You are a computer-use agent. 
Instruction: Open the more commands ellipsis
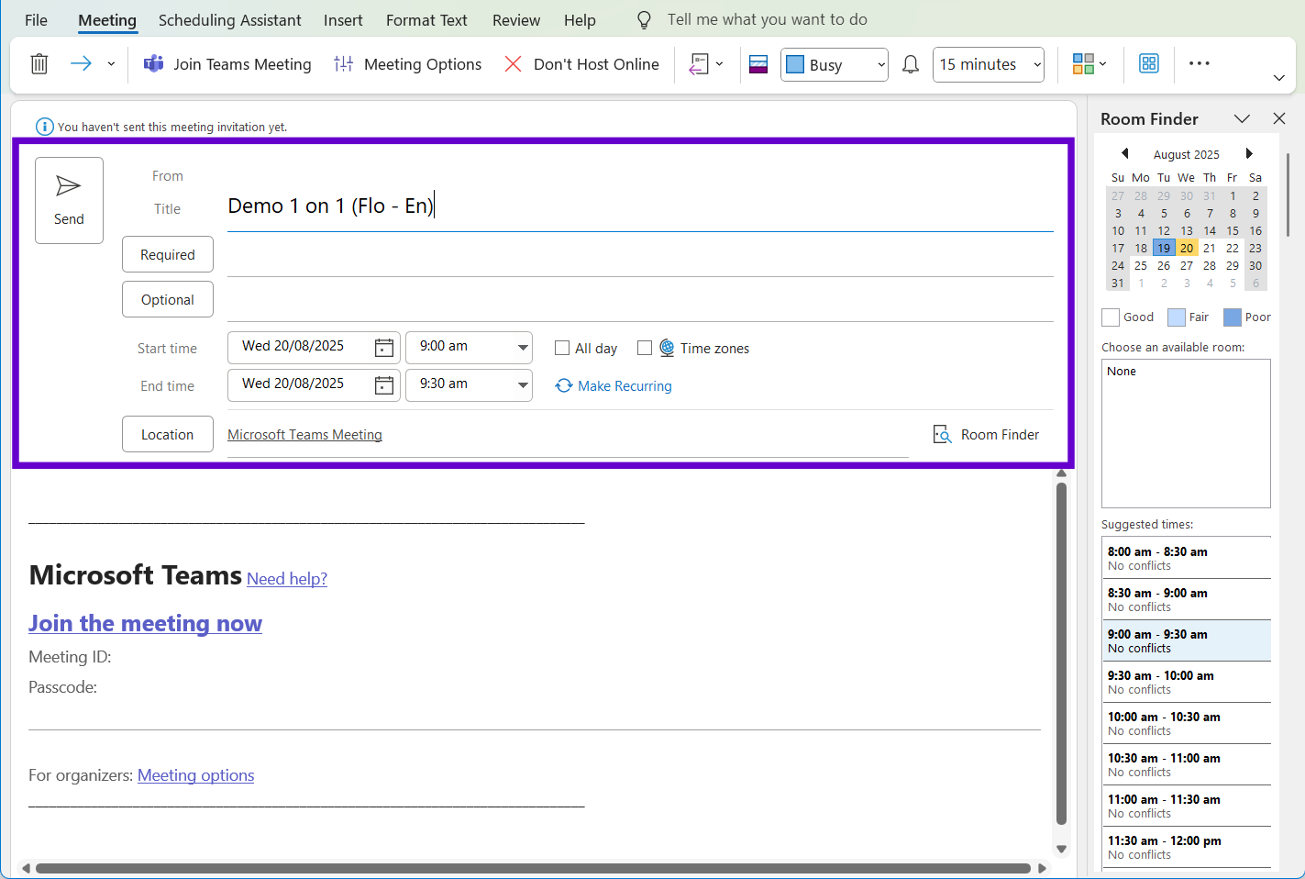[x=1200, y=63]
